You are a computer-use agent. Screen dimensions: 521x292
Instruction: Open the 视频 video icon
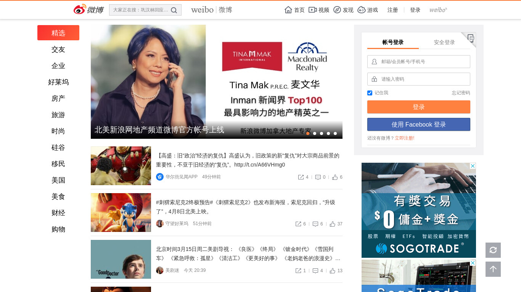point(313,10)
